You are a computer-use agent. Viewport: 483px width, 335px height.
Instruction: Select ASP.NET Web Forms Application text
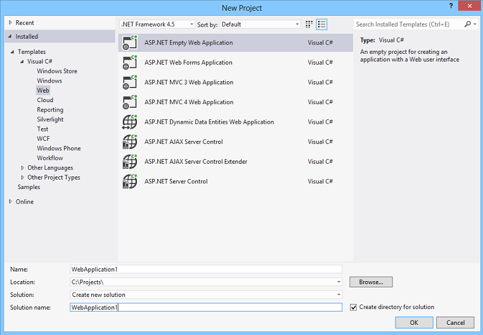click(x=188, y=62)
